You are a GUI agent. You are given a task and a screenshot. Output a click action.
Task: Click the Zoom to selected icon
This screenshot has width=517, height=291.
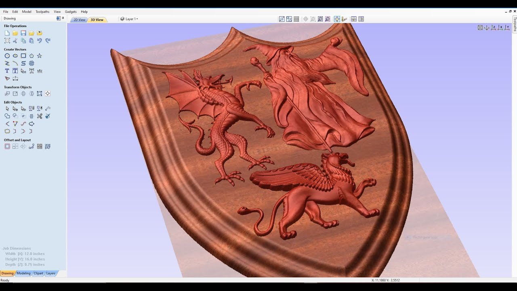(x=328, y=19)
